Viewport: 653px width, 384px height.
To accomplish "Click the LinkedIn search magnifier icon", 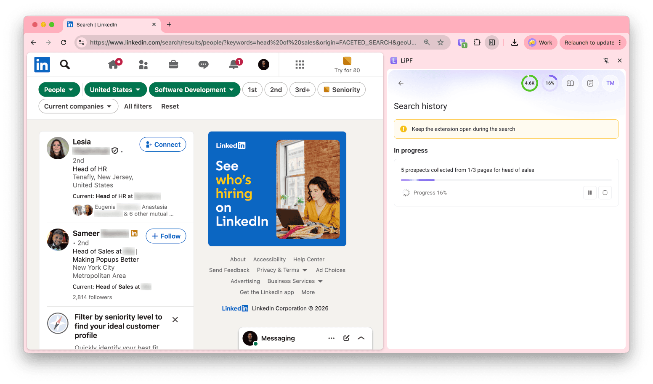I will 65,64.
